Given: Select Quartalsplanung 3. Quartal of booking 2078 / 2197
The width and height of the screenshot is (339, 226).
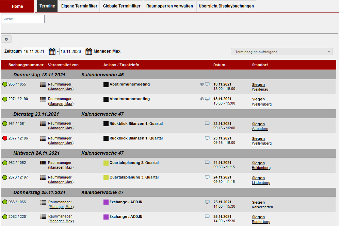Looking at the screenshot, I should 134,177.
